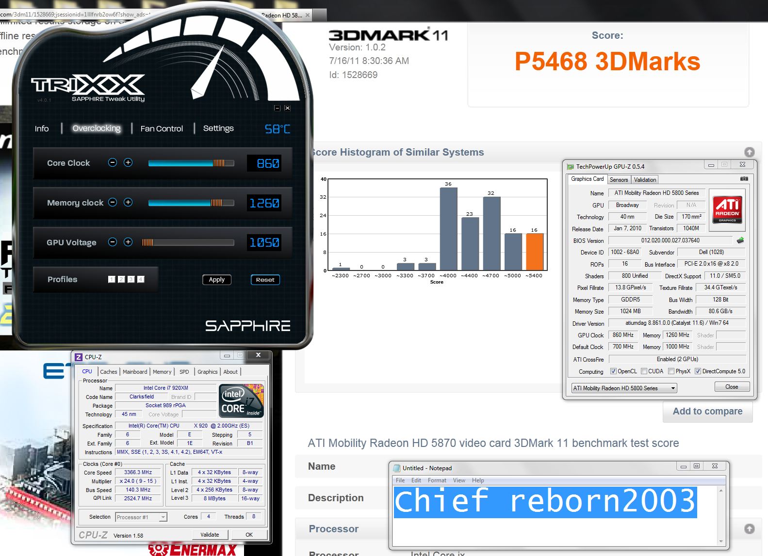The image size is (768, 556).
Task: Open Notepad View menu
Action: 459,480
